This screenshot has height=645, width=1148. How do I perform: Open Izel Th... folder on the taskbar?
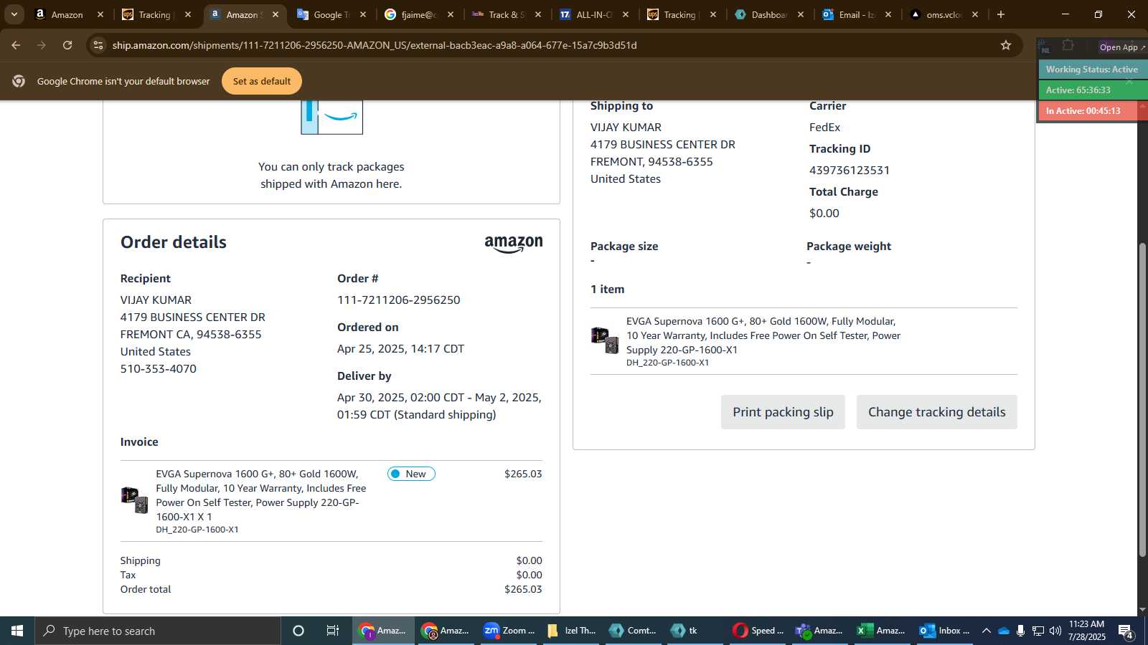click(x=571, y=631)
